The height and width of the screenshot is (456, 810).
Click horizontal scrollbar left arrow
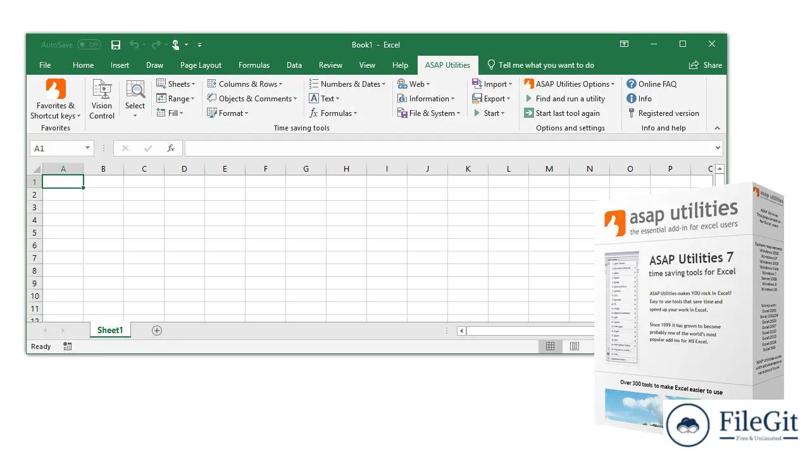tap(461, 331)
